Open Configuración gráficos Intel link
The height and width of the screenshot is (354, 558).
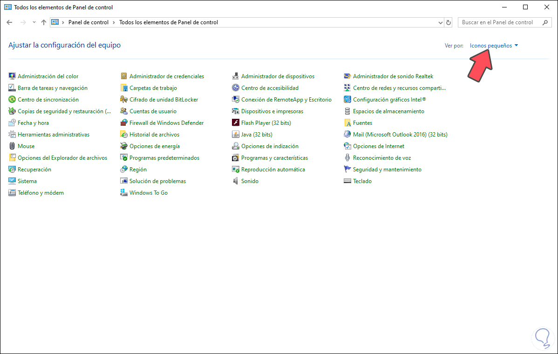pyautogui.click(x=389, y=100)
